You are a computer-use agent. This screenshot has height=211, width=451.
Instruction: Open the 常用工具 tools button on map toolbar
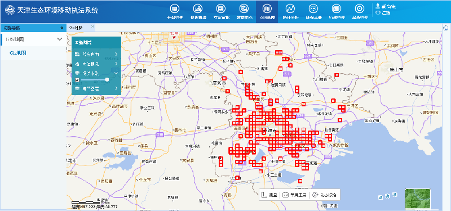click(294, 195)
